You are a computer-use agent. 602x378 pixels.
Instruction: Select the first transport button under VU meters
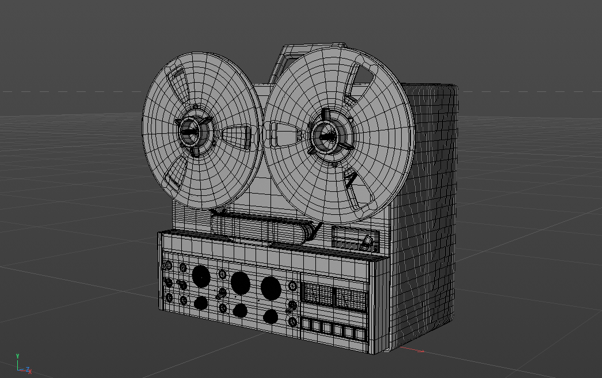[x=306, y=325]
